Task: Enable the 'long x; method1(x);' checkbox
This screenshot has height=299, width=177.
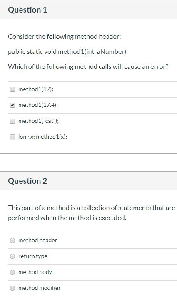Action: tap(12, 137)
